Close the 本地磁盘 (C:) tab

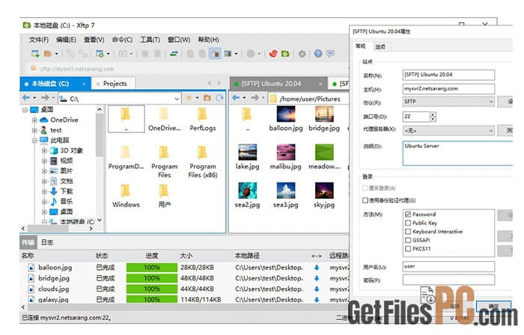pos(84,84)
